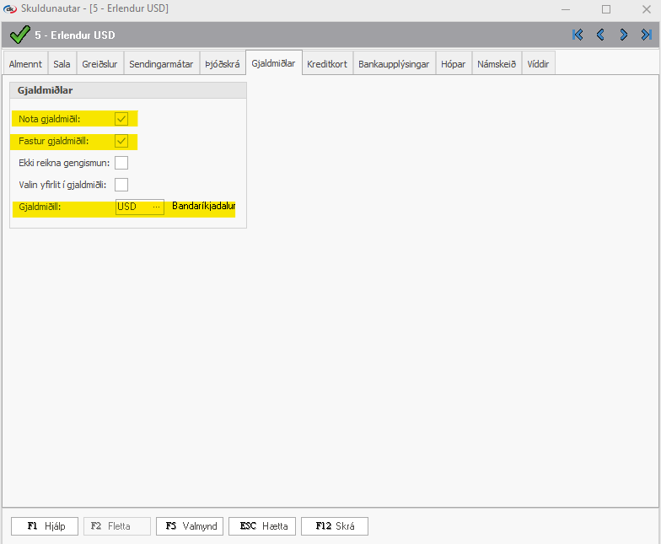Go to the next record arrow
The height and width of the screenshot is (544, 661).
[x=624, y=35]
